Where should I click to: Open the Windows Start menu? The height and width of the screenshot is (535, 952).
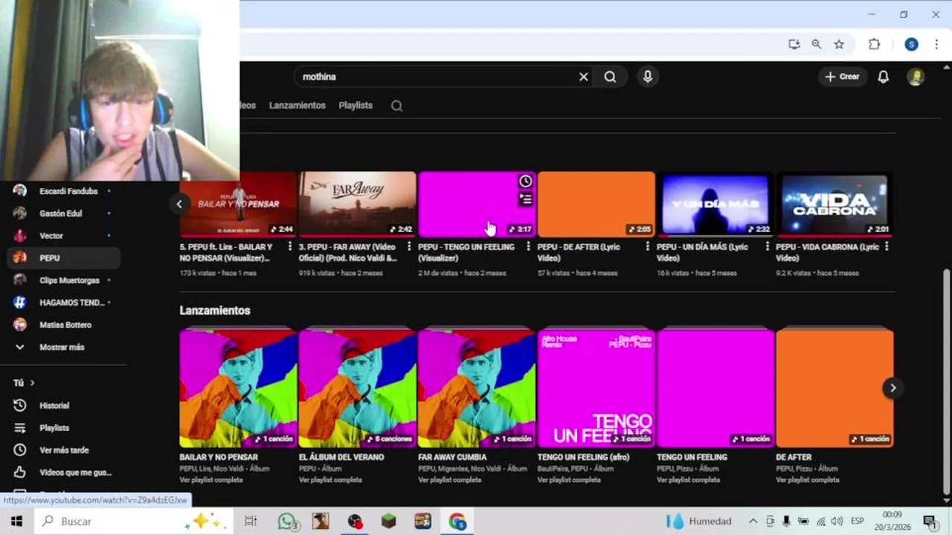point(16,521)
